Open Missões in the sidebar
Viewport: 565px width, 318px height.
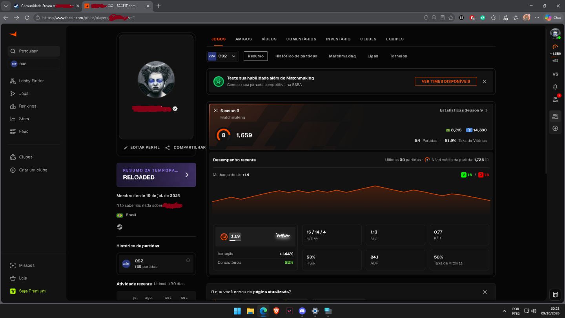22,265
